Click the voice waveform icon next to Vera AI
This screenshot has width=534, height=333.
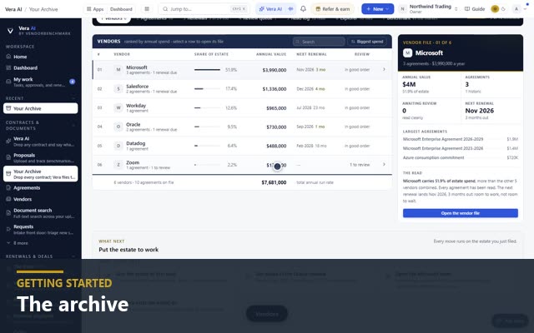(290, 9)
